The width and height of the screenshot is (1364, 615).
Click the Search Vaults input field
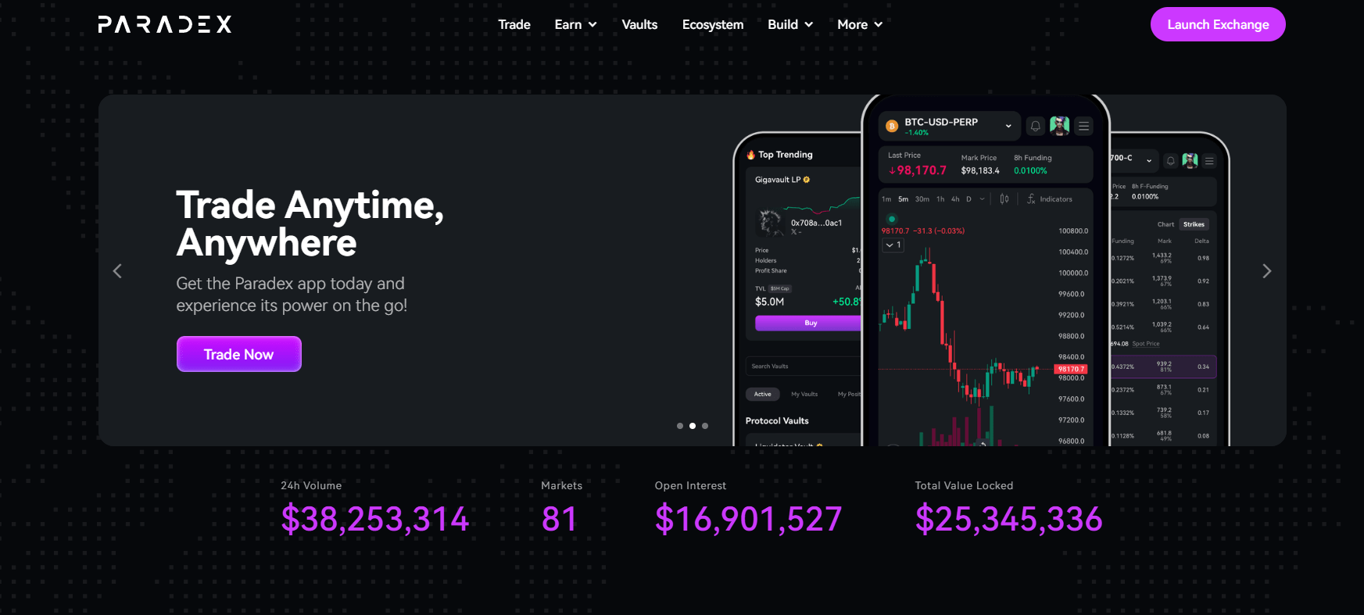click(x=804, y=366)
